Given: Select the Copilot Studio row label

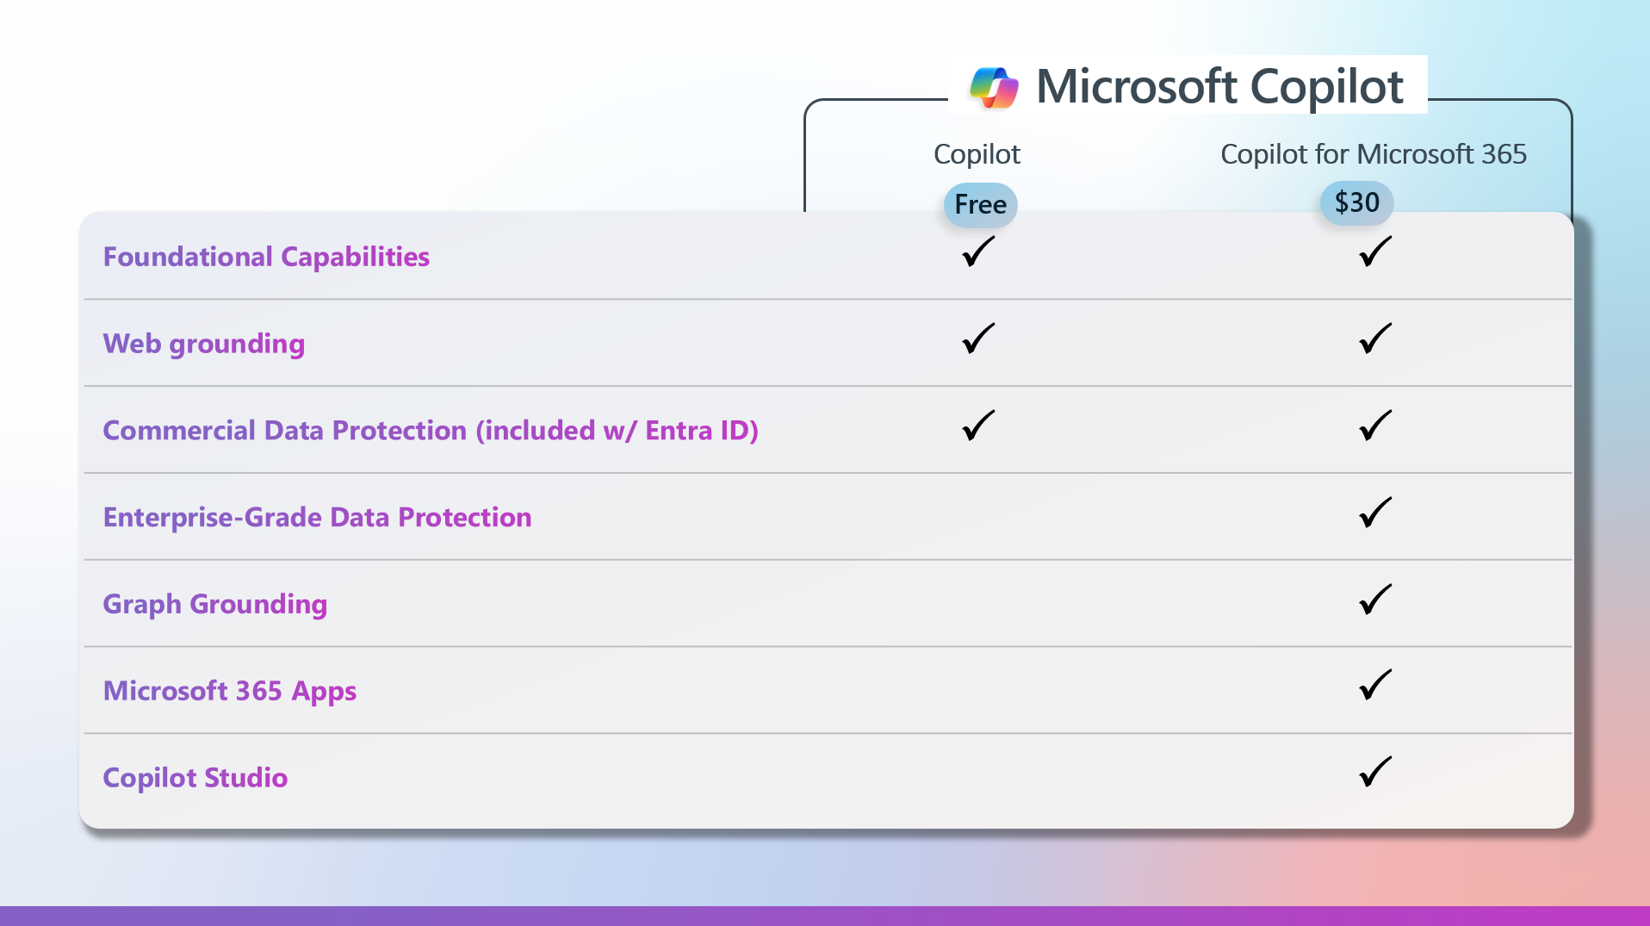Looking at the screenshot, I should click(195, 778).
